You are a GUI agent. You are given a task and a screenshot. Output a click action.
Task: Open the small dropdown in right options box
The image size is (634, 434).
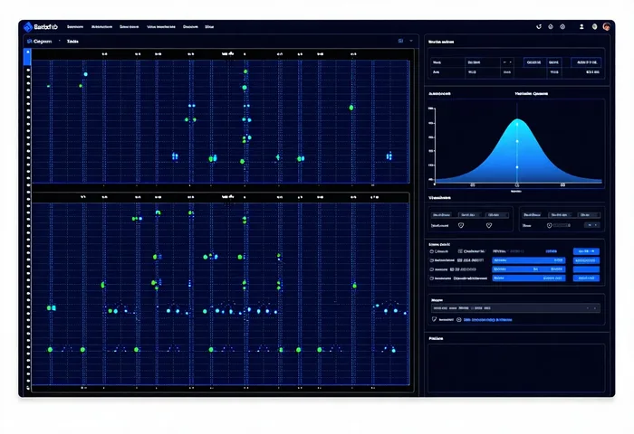pyautogui.click(x=592, y=225)
